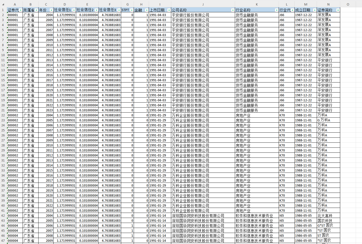This screenshot has width=362, height=244.
Task: Click code '000002' in row 22
Action: click(x=15, y=115)
